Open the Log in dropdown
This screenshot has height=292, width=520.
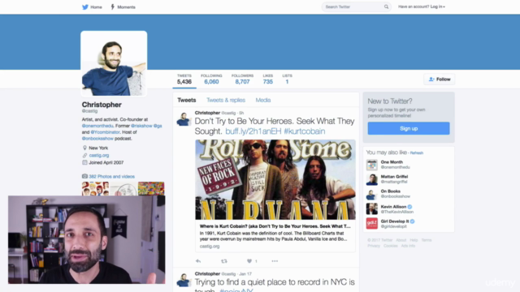click(438, 6)
